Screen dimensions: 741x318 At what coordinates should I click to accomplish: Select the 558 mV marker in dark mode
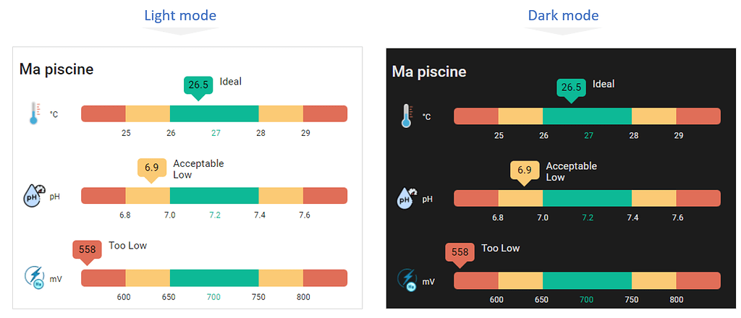460,254
